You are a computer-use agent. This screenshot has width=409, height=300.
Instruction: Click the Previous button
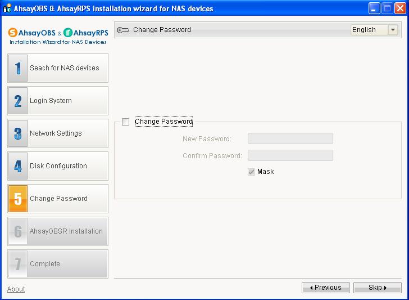[325, 288]
